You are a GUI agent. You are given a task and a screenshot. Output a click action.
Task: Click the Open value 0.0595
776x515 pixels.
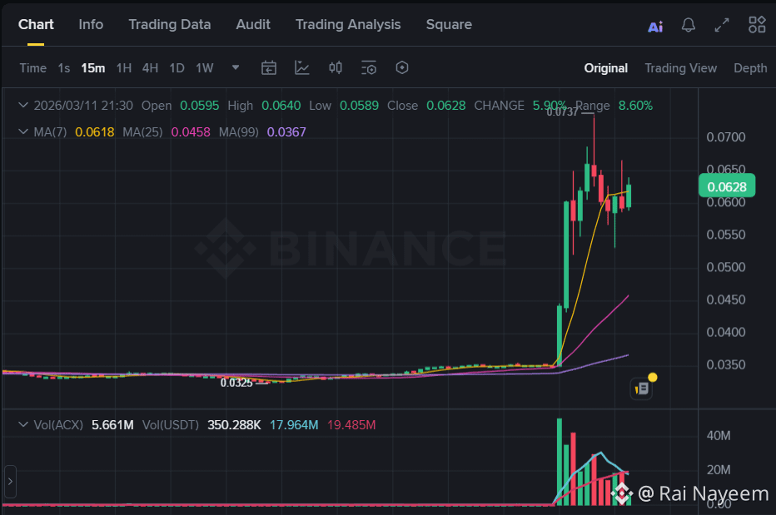(200, 106)
